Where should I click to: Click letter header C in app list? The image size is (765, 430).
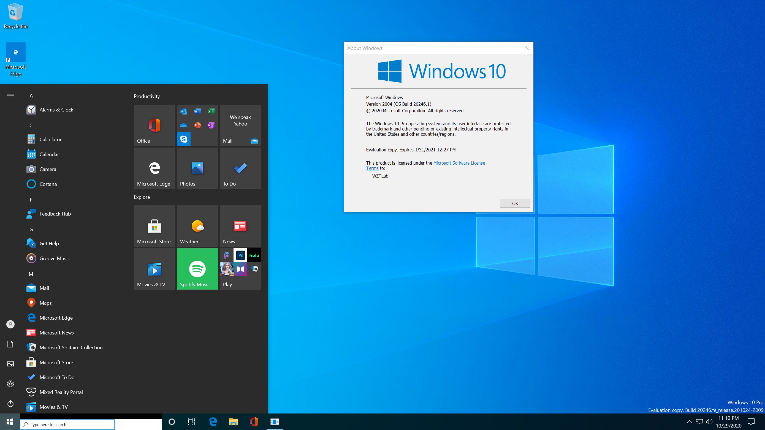(x=31, y=125)
